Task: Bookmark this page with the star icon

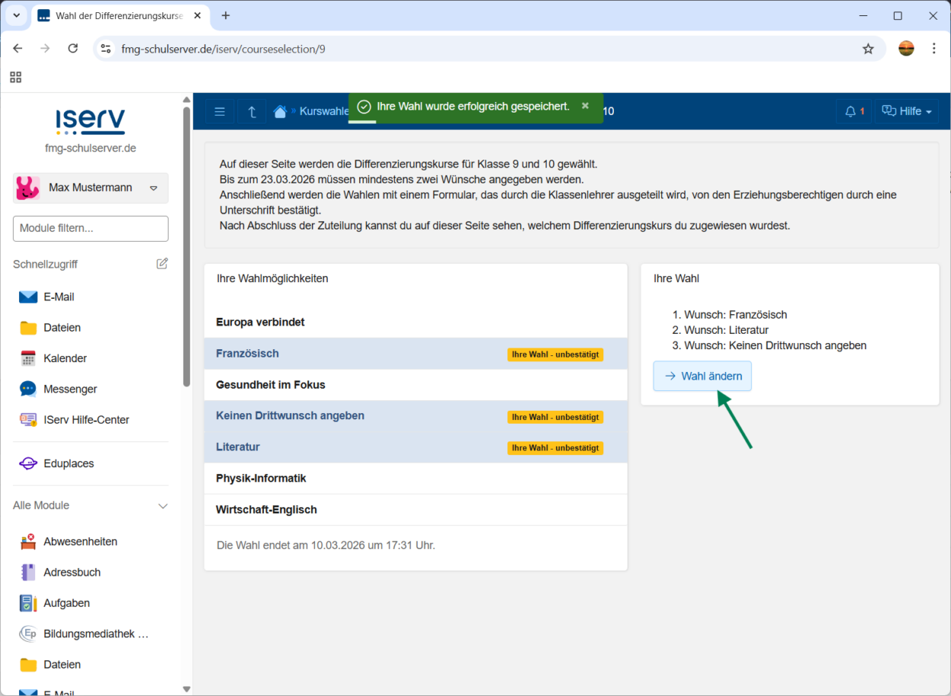Action: 868,49
